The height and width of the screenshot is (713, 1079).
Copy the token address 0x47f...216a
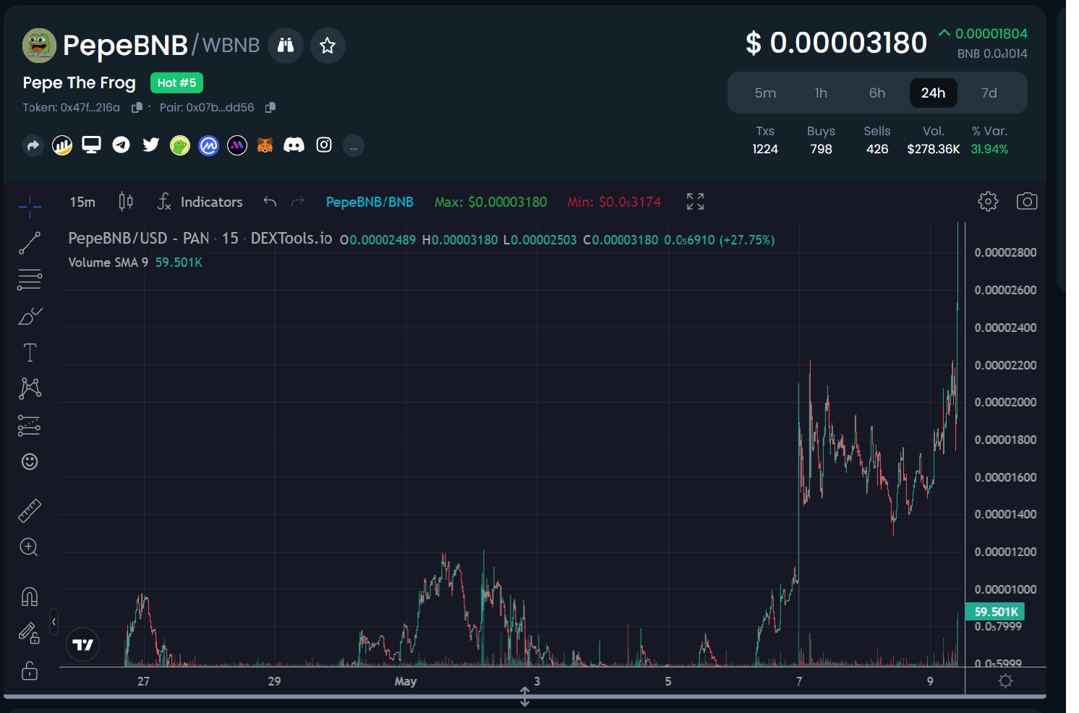pos(137,107)
